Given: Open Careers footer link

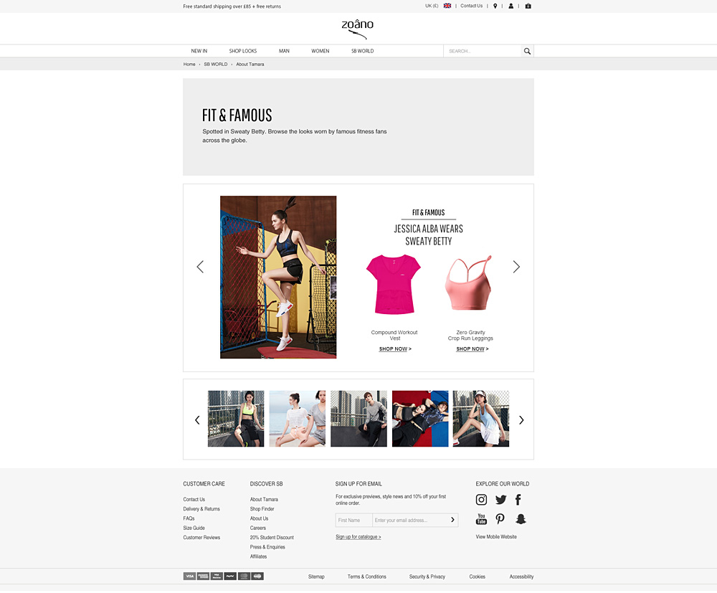Looking at the screenshot, I should (x=258, y=528).
